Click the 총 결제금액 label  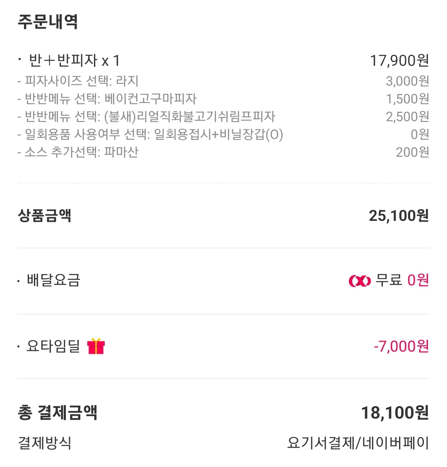[58, 412]
